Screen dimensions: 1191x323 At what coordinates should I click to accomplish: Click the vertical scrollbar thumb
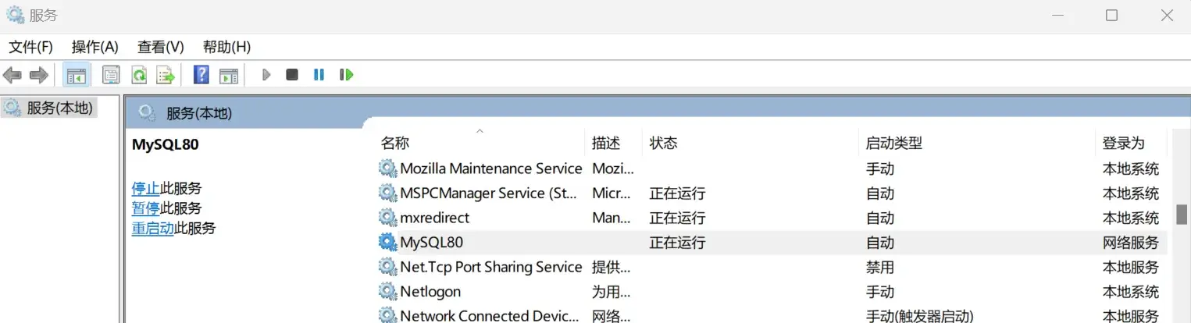pos(1182,214)
